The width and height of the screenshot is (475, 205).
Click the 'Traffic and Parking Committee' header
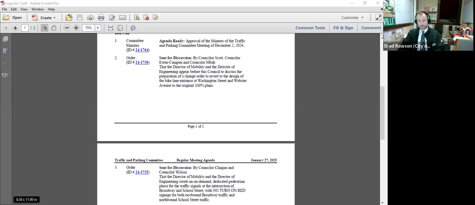point(139,160)
